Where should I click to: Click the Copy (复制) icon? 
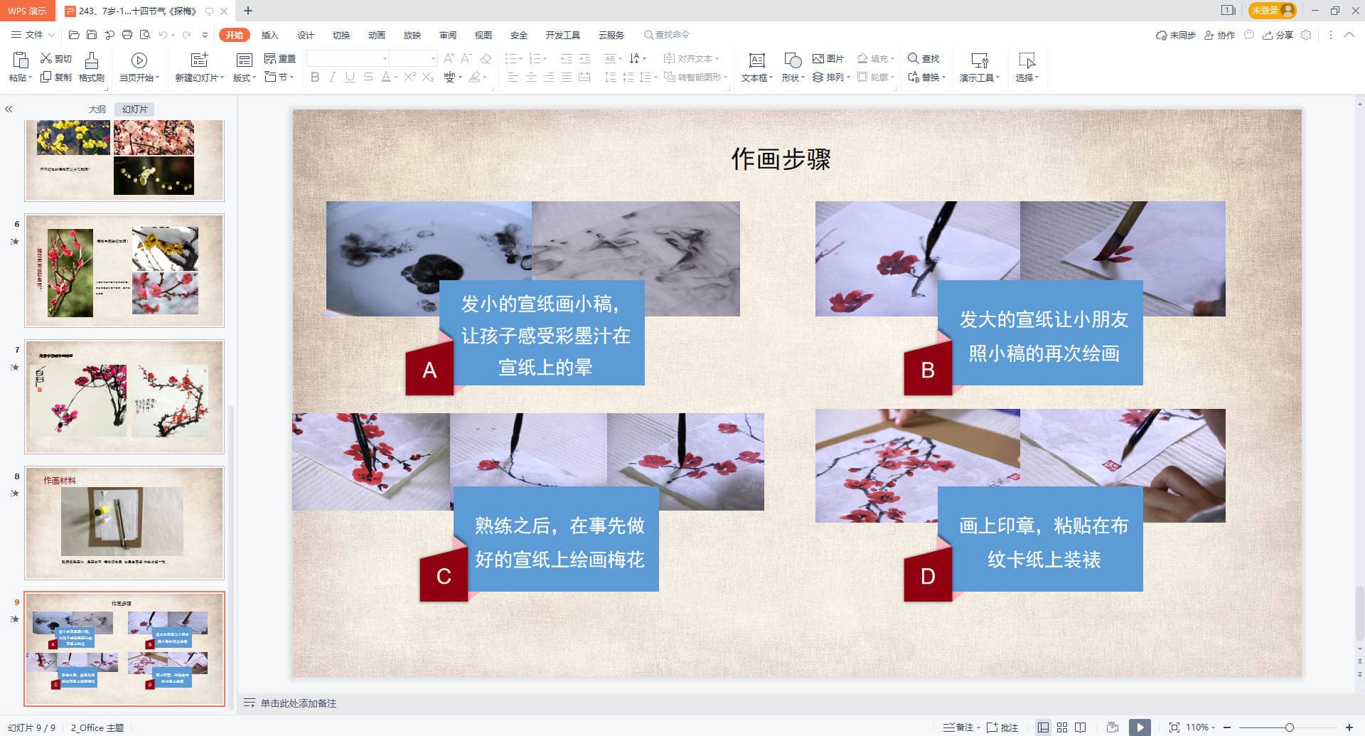pos(46,77)
